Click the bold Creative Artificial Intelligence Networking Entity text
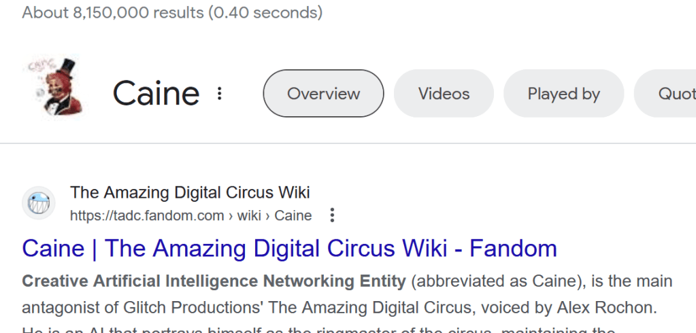696x333 pixels. coord(214,281)
